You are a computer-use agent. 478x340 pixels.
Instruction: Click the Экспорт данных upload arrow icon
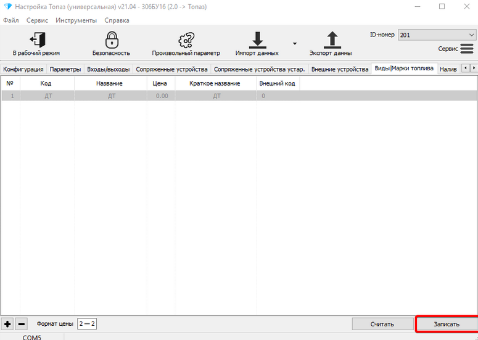pyautogui.click(x=332, y=40)
